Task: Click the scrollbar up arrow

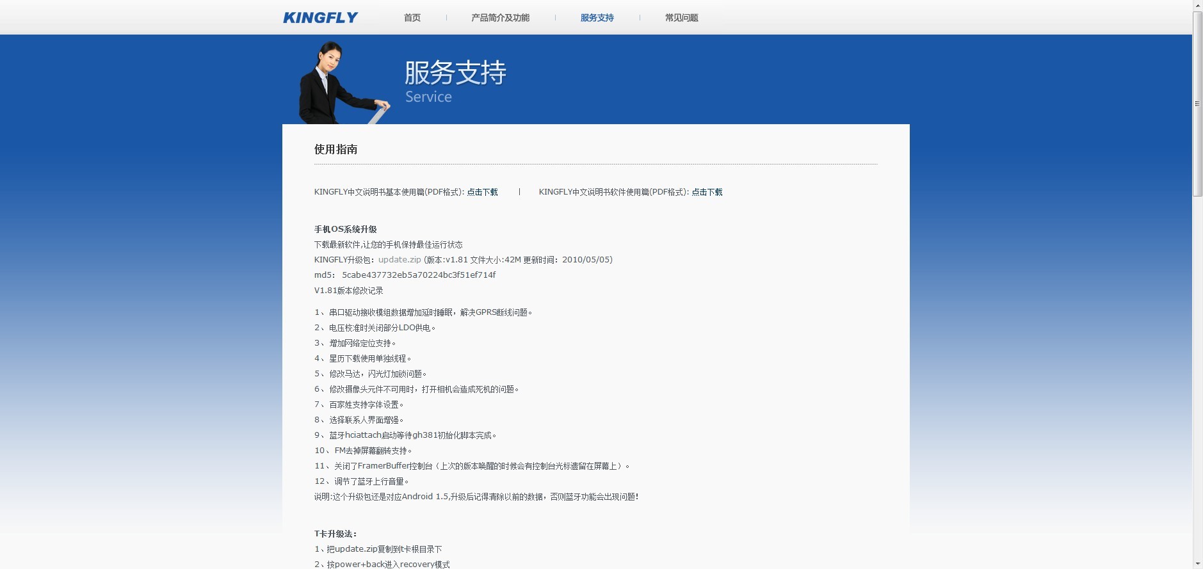Action: 1197,5
